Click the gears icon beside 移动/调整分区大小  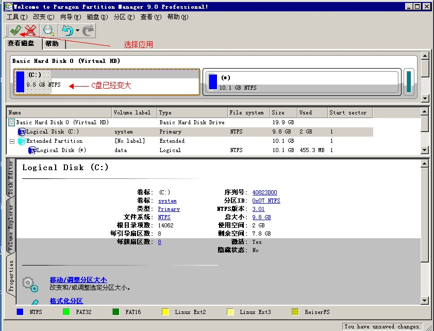[x=30, y=284]
